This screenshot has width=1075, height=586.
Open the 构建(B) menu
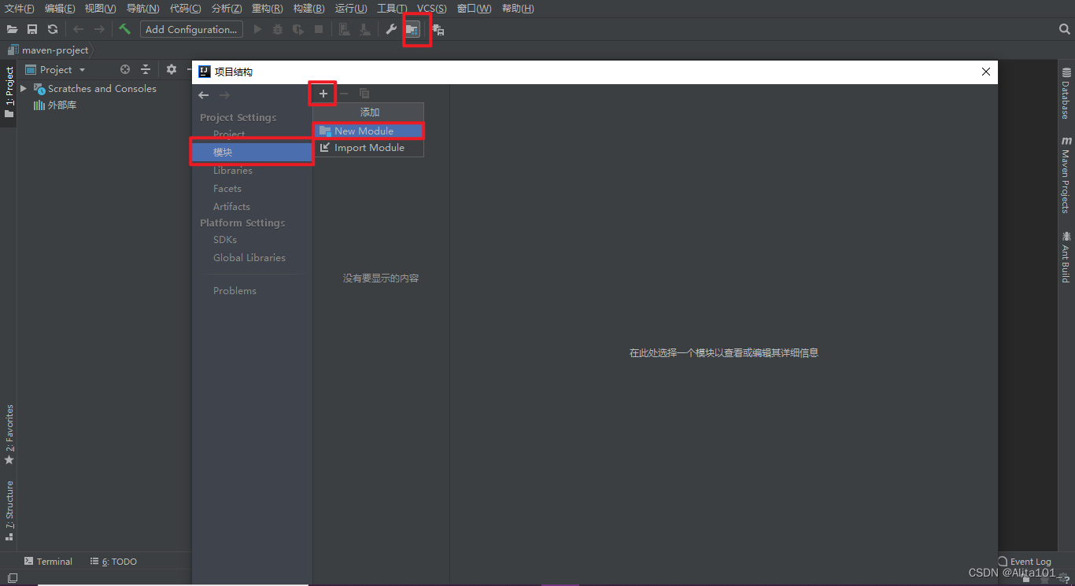click(308, 9)
